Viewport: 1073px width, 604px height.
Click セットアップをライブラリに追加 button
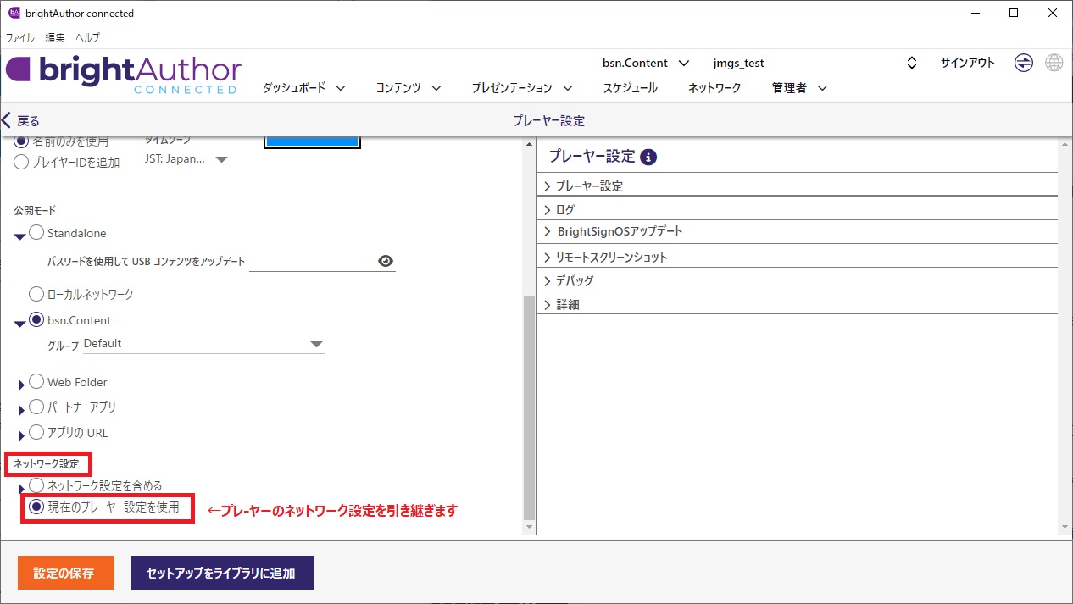pyautogui.click(x=223, y=573)
